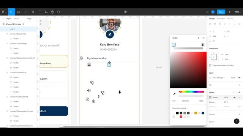Select the solid profile icon on canvas

(120, 92)
